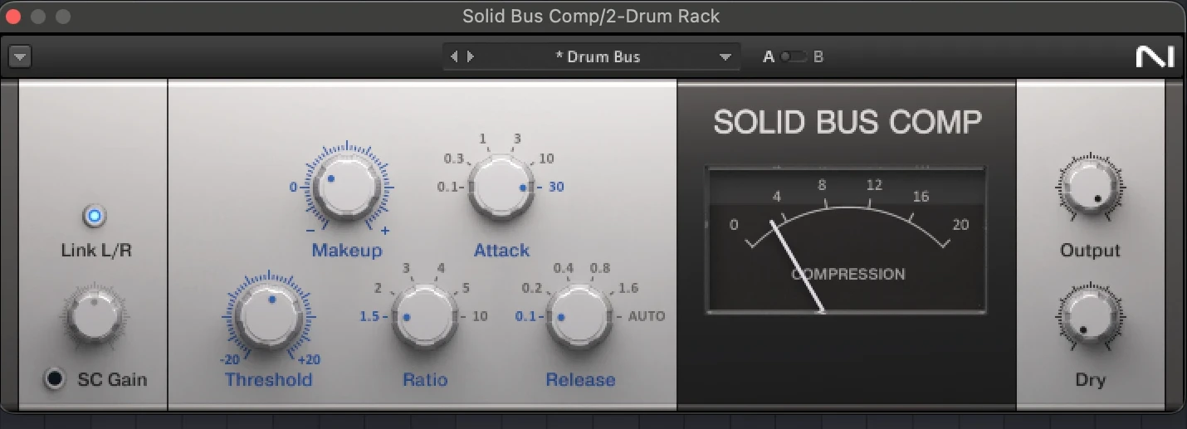
Task: Click the Link L/R label
Action: (96, 250)
